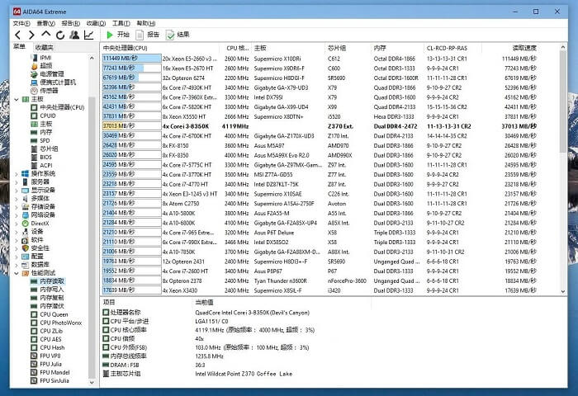Select FPU Julia benchmark in tree

[51, 364]
